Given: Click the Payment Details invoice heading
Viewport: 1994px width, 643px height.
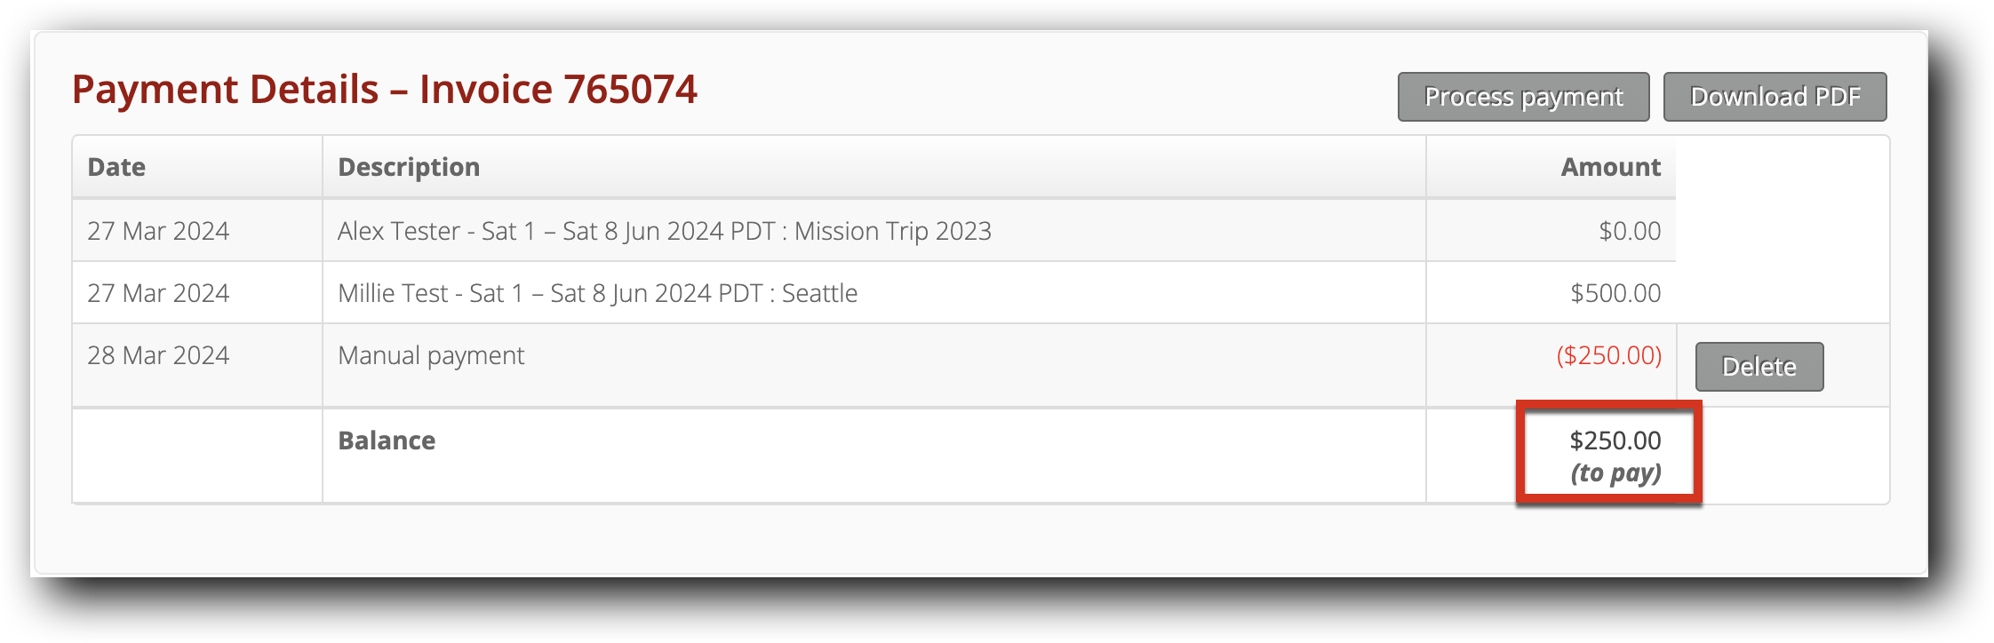Looking at the screenshot, I should click(x=386, y=88).
